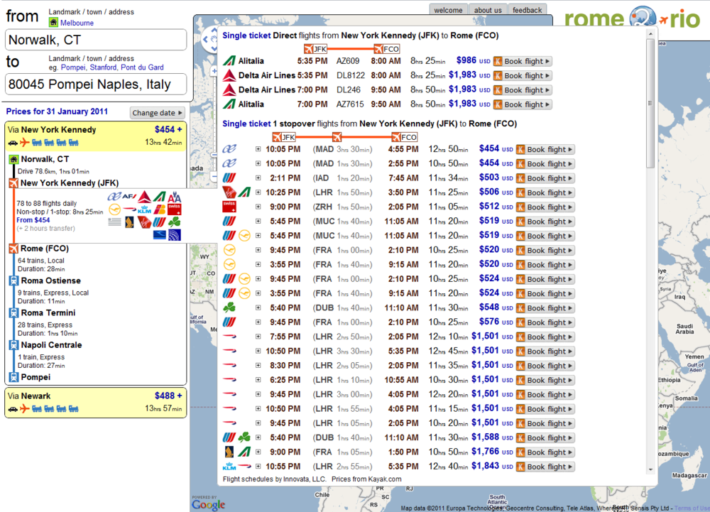Select the Via New York Kennedy route card
710x512 pixels.
tap(96, 136)
